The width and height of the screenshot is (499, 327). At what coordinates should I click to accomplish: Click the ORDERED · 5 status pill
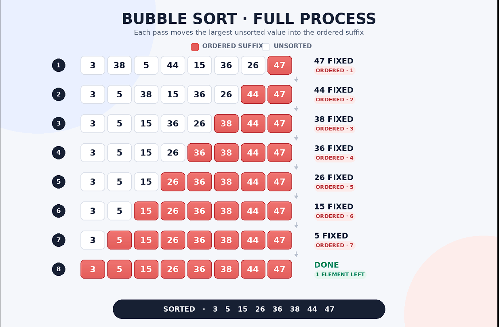pos(335,187)
